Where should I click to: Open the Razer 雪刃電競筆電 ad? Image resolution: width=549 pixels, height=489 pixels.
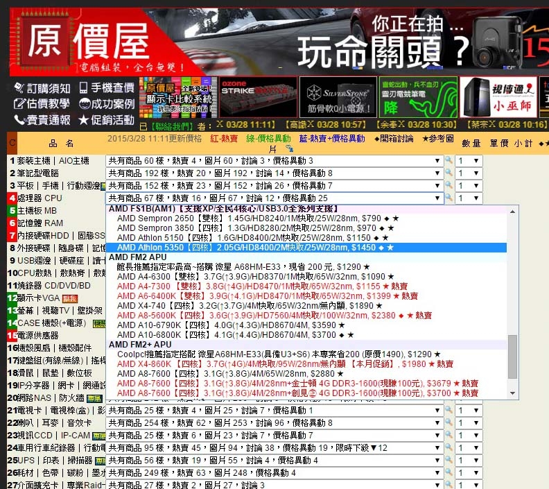tap(419, 97)
